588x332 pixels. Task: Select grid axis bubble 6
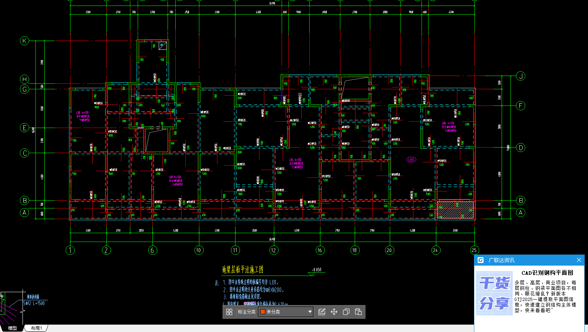[x=152, y=250]
